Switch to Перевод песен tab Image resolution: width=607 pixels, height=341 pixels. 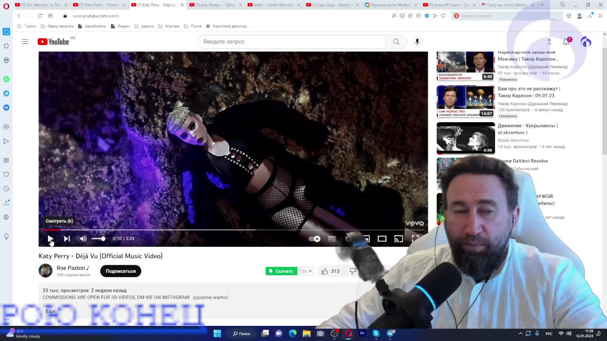tap(390, 5)
